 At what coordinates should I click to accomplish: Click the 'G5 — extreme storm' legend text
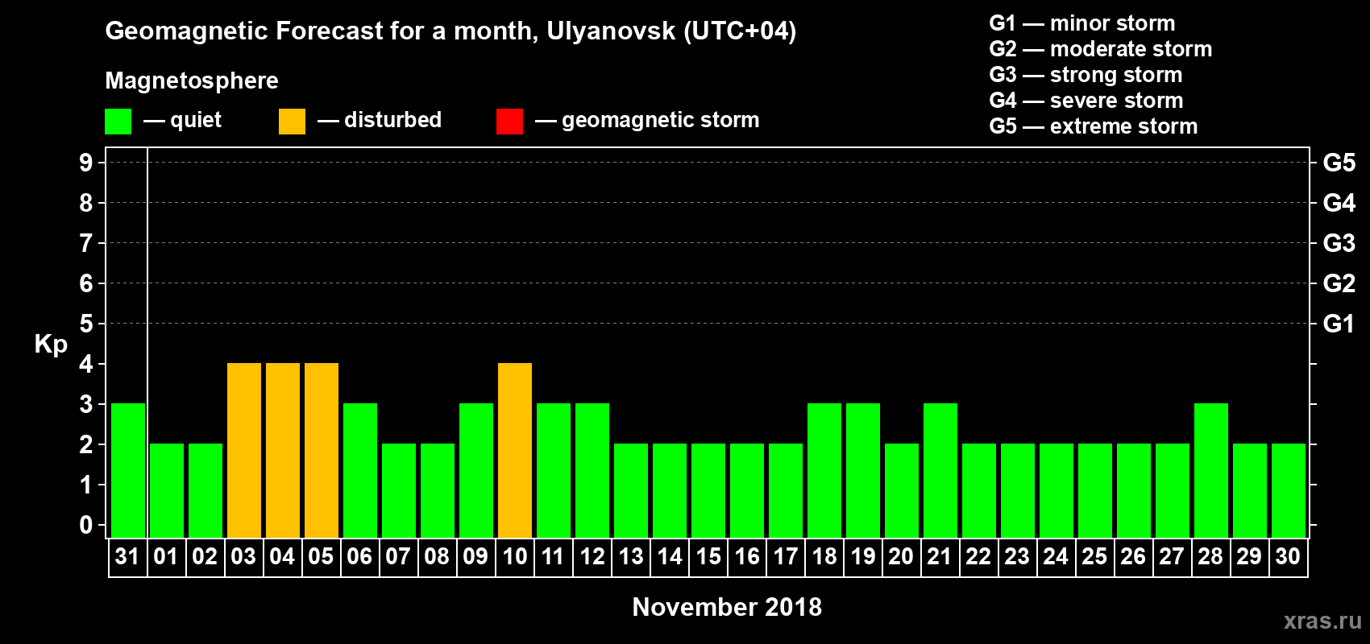[1094, 126]
